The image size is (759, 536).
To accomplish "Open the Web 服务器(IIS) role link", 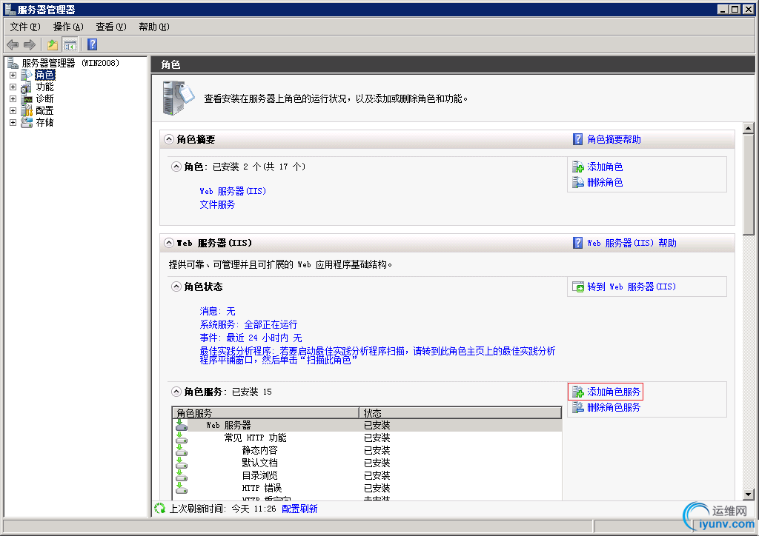I will [233, 191].
